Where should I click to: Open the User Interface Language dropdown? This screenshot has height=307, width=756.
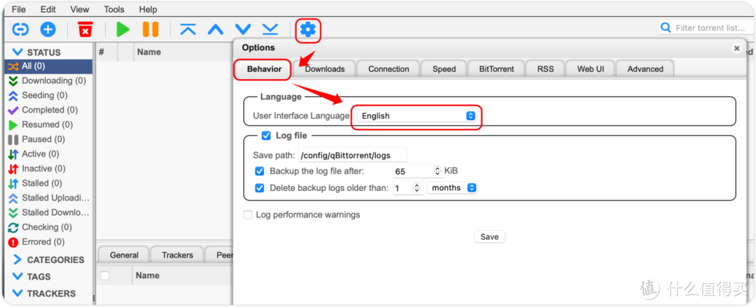pyautogui.click(x=416, y=115)
